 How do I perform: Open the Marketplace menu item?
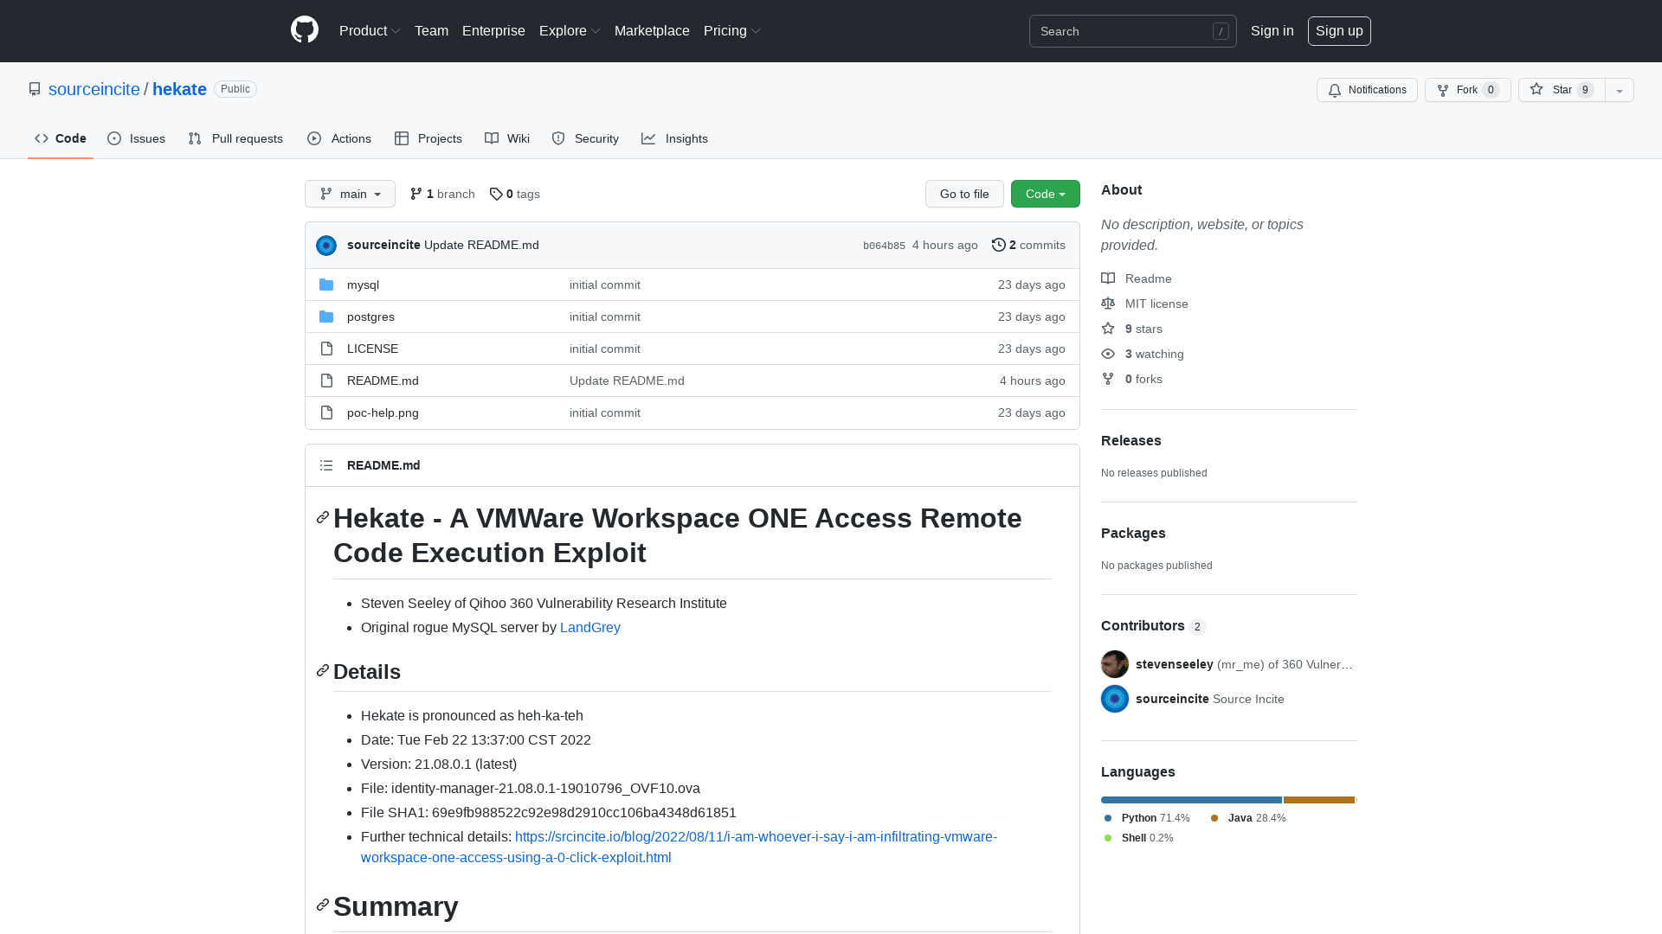pyautogui.click(x=652, y=30)
